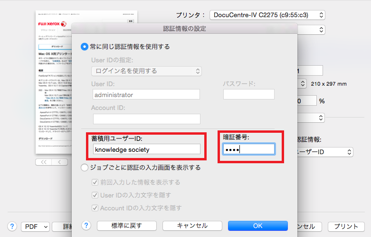Viewport: 371px width, 237px height.
Task: Go to first preview page with double-arrow button
Action: tap(43, 162)
